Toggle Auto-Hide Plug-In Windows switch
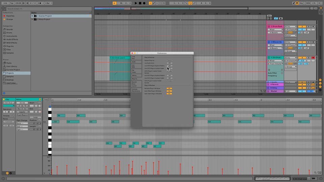Viewport: 324px width, 182px height. 169,91
